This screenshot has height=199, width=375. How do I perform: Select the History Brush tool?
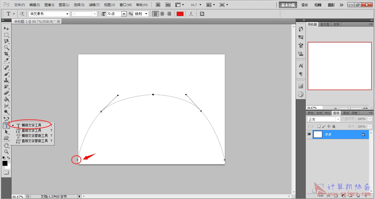point(6,86)
